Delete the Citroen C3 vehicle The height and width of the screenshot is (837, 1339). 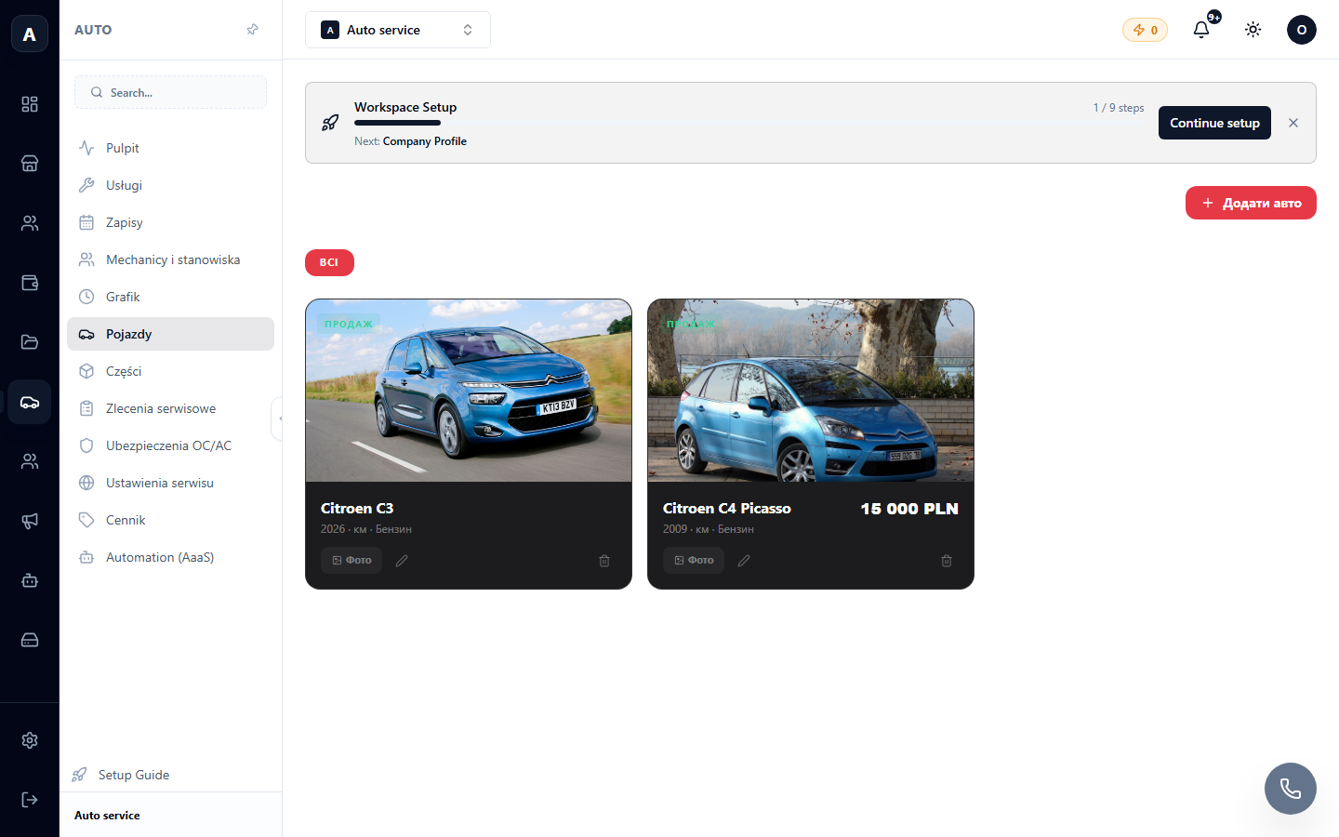604,561
